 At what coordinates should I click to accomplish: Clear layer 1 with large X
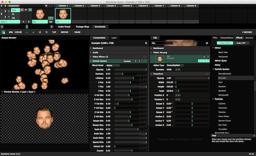click(1, 14)
